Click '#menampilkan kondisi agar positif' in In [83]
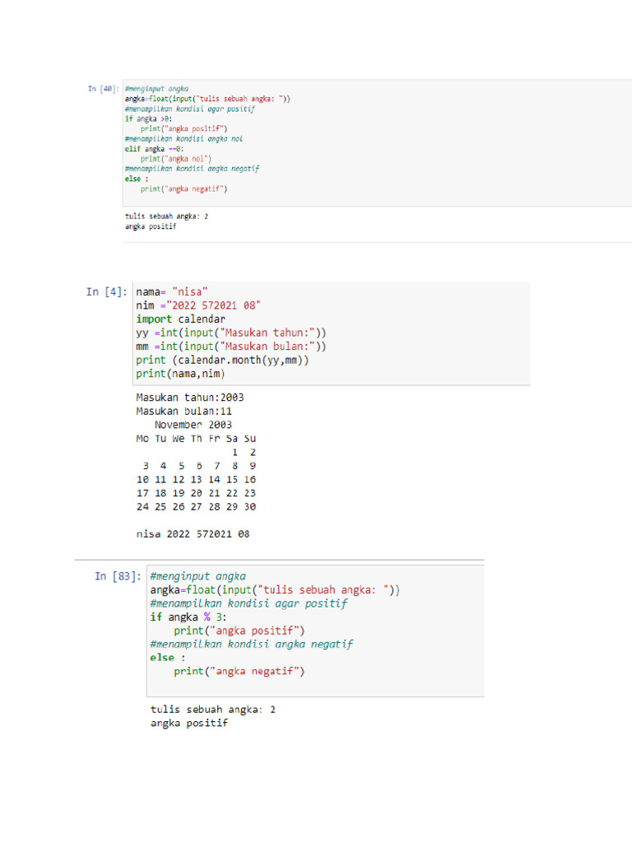 pos(249,603)
